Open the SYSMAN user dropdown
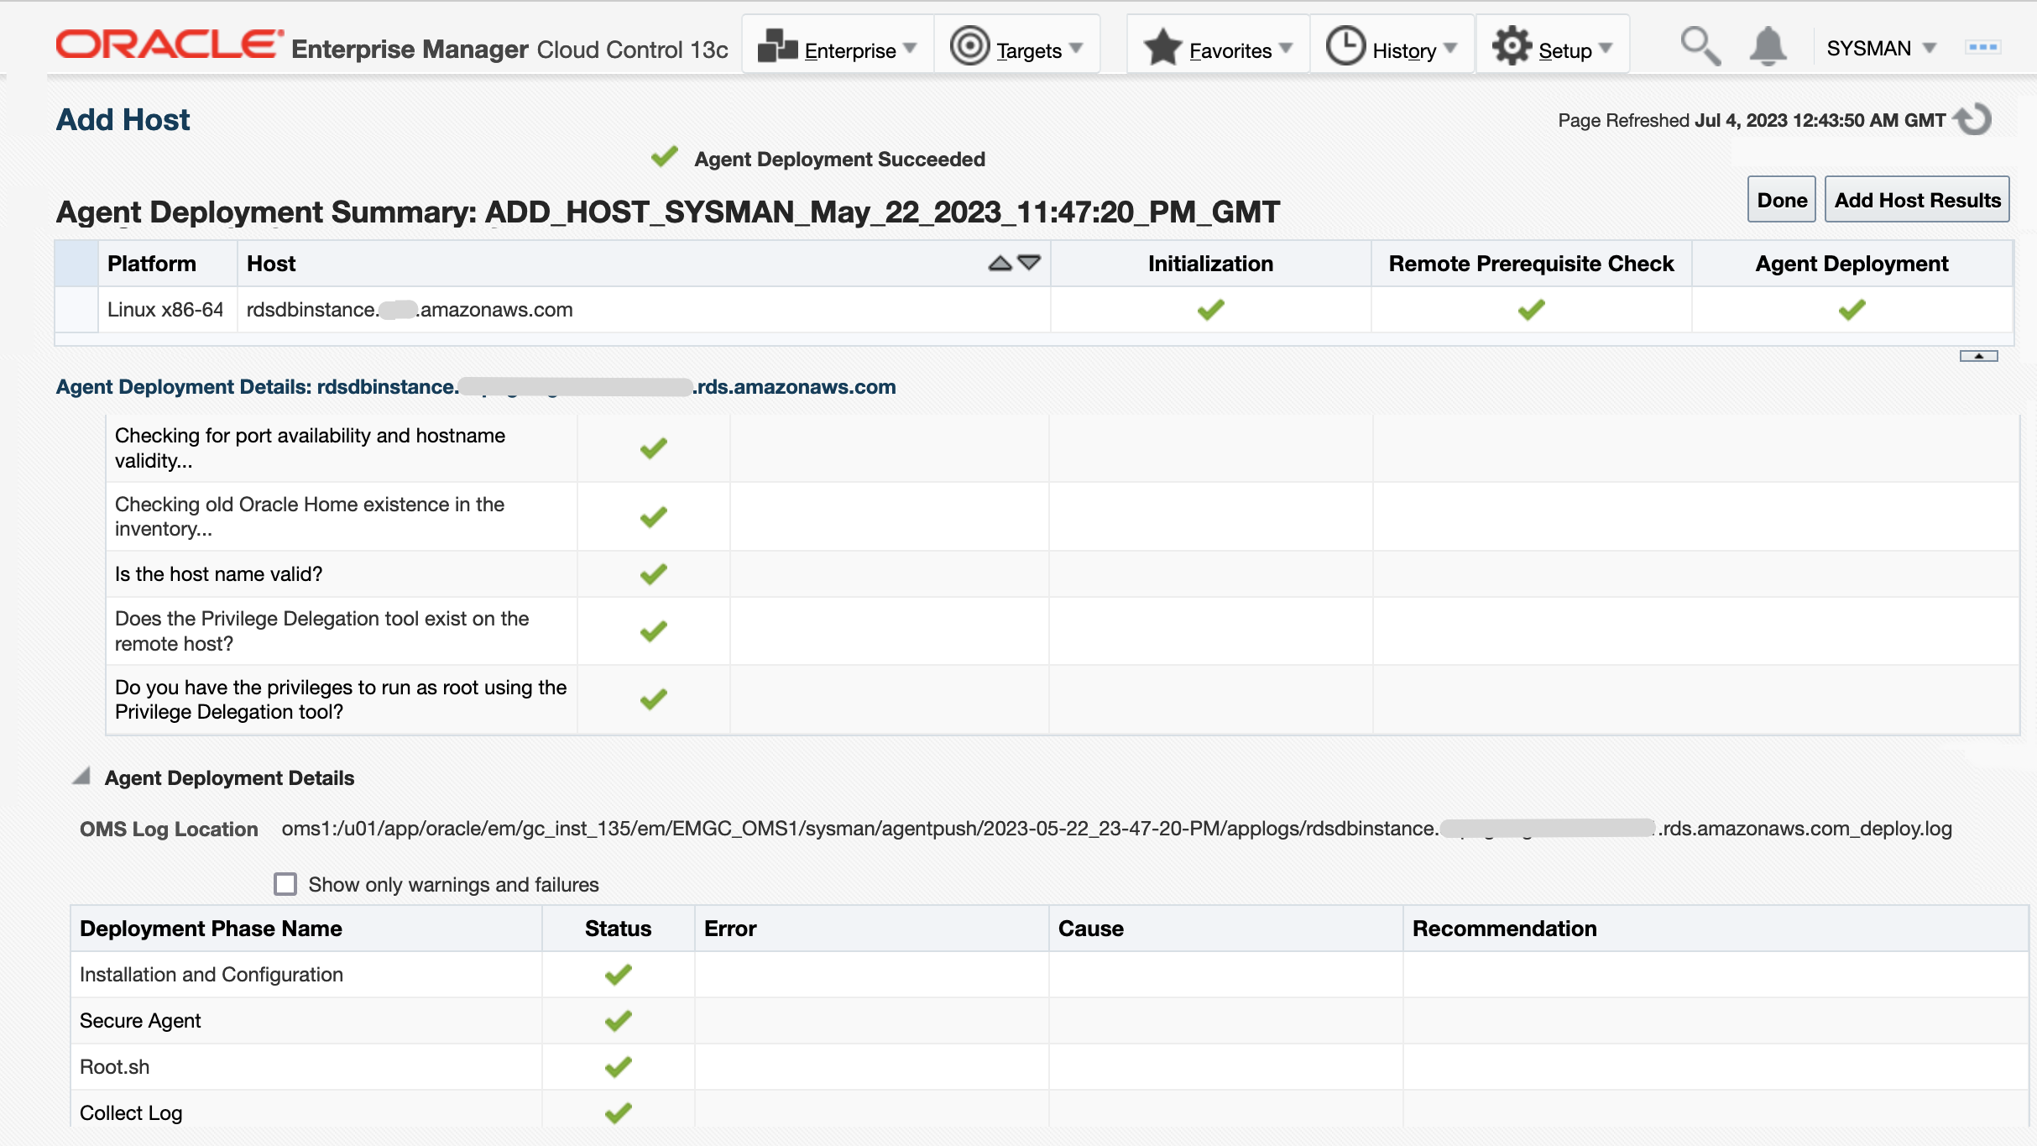Screen dimensions: 2037x1146 (1882, 49)
